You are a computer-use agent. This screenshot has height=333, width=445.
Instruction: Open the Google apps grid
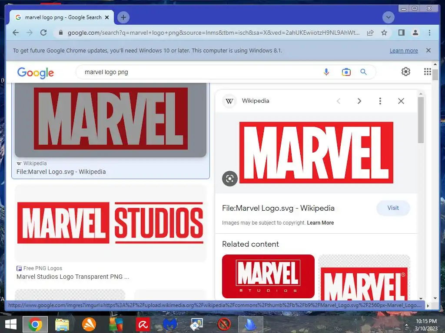(428, 72)
